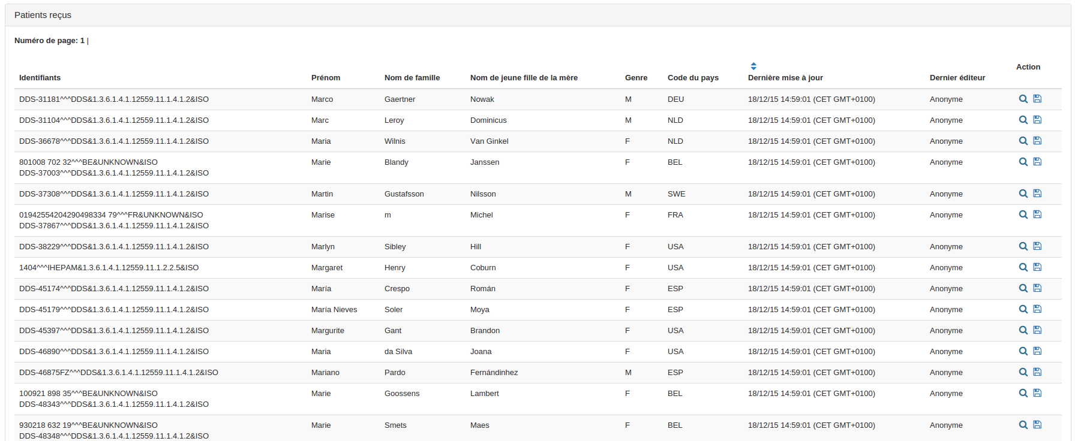Image resolution: width=1075 pixels, height=441 pixels.
Task: Go to page number 1
Action: tap(82, 41)
